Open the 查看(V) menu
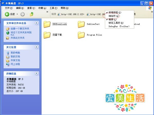 pos(31,8)
